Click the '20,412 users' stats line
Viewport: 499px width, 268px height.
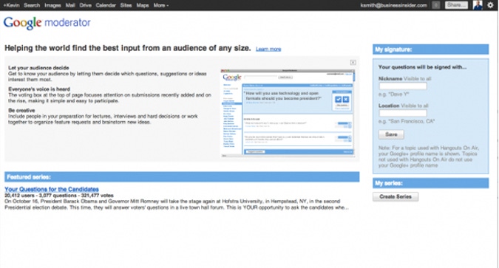point(59,196)
